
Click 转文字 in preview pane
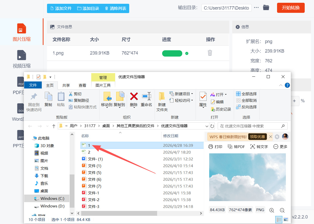click(x=259, y=147)
